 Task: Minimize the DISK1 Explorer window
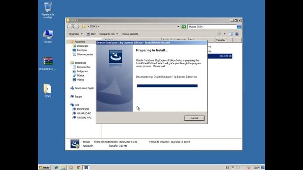[x=232, y=20]
